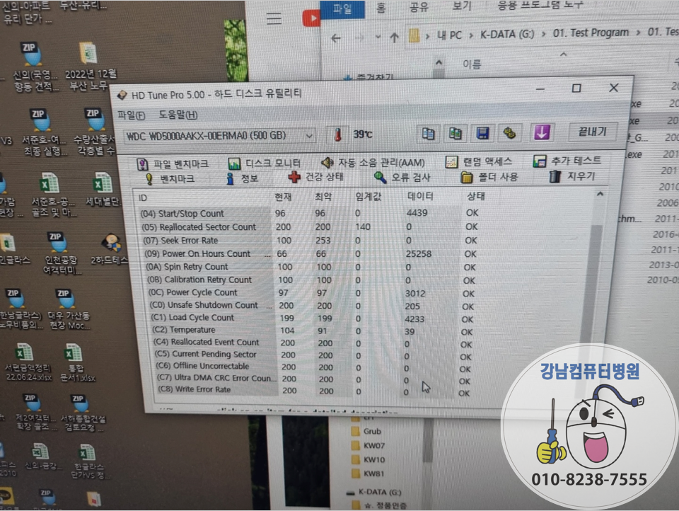
Task: Select (C0) Unsafe Shutdown Count row
Action: [x=312, y=306]
